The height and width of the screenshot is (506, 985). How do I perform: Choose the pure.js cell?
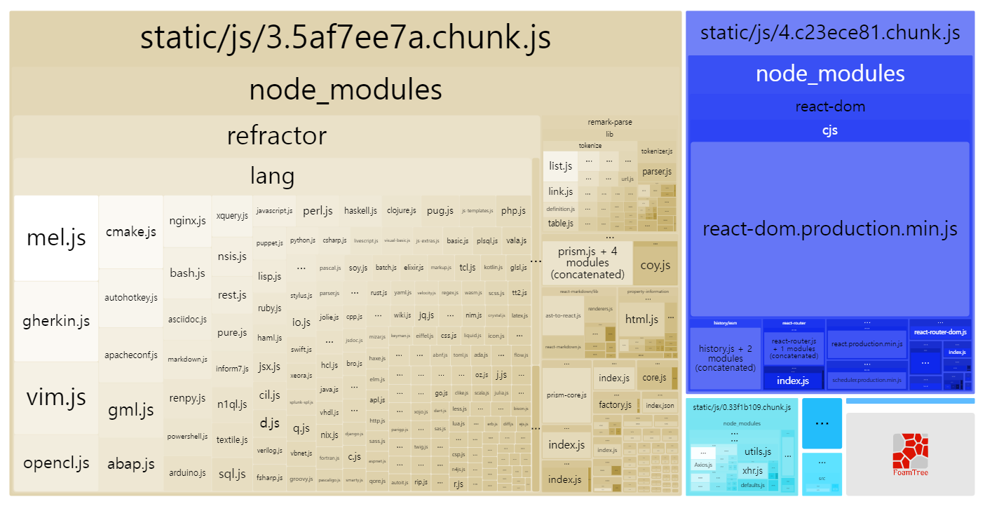[232, 333]
